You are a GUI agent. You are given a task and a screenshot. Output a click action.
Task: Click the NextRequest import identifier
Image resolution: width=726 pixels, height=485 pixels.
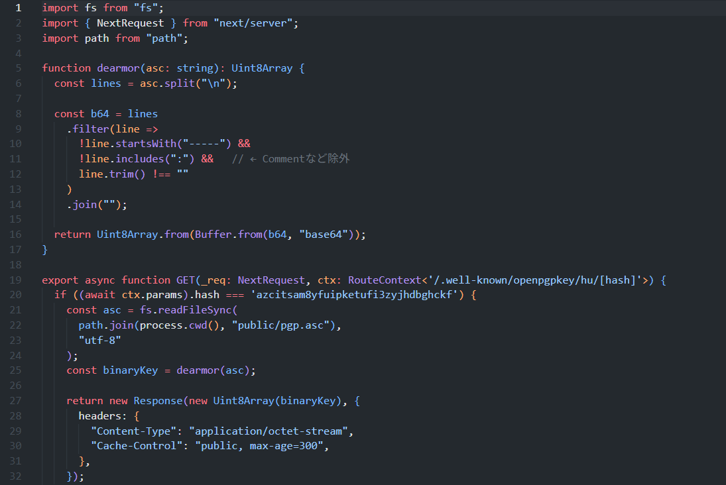(130, 23)
